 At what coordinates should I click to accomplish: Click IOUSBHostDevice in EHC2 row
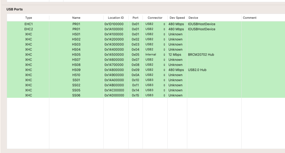pyautogui.click(x=201, y=29)
